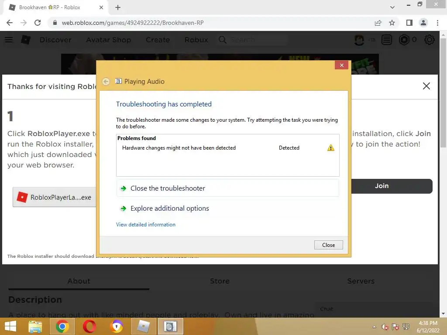Open Create in Roblox navbar
The width and height of the screenshot is (447, 335).
[158, 40]
